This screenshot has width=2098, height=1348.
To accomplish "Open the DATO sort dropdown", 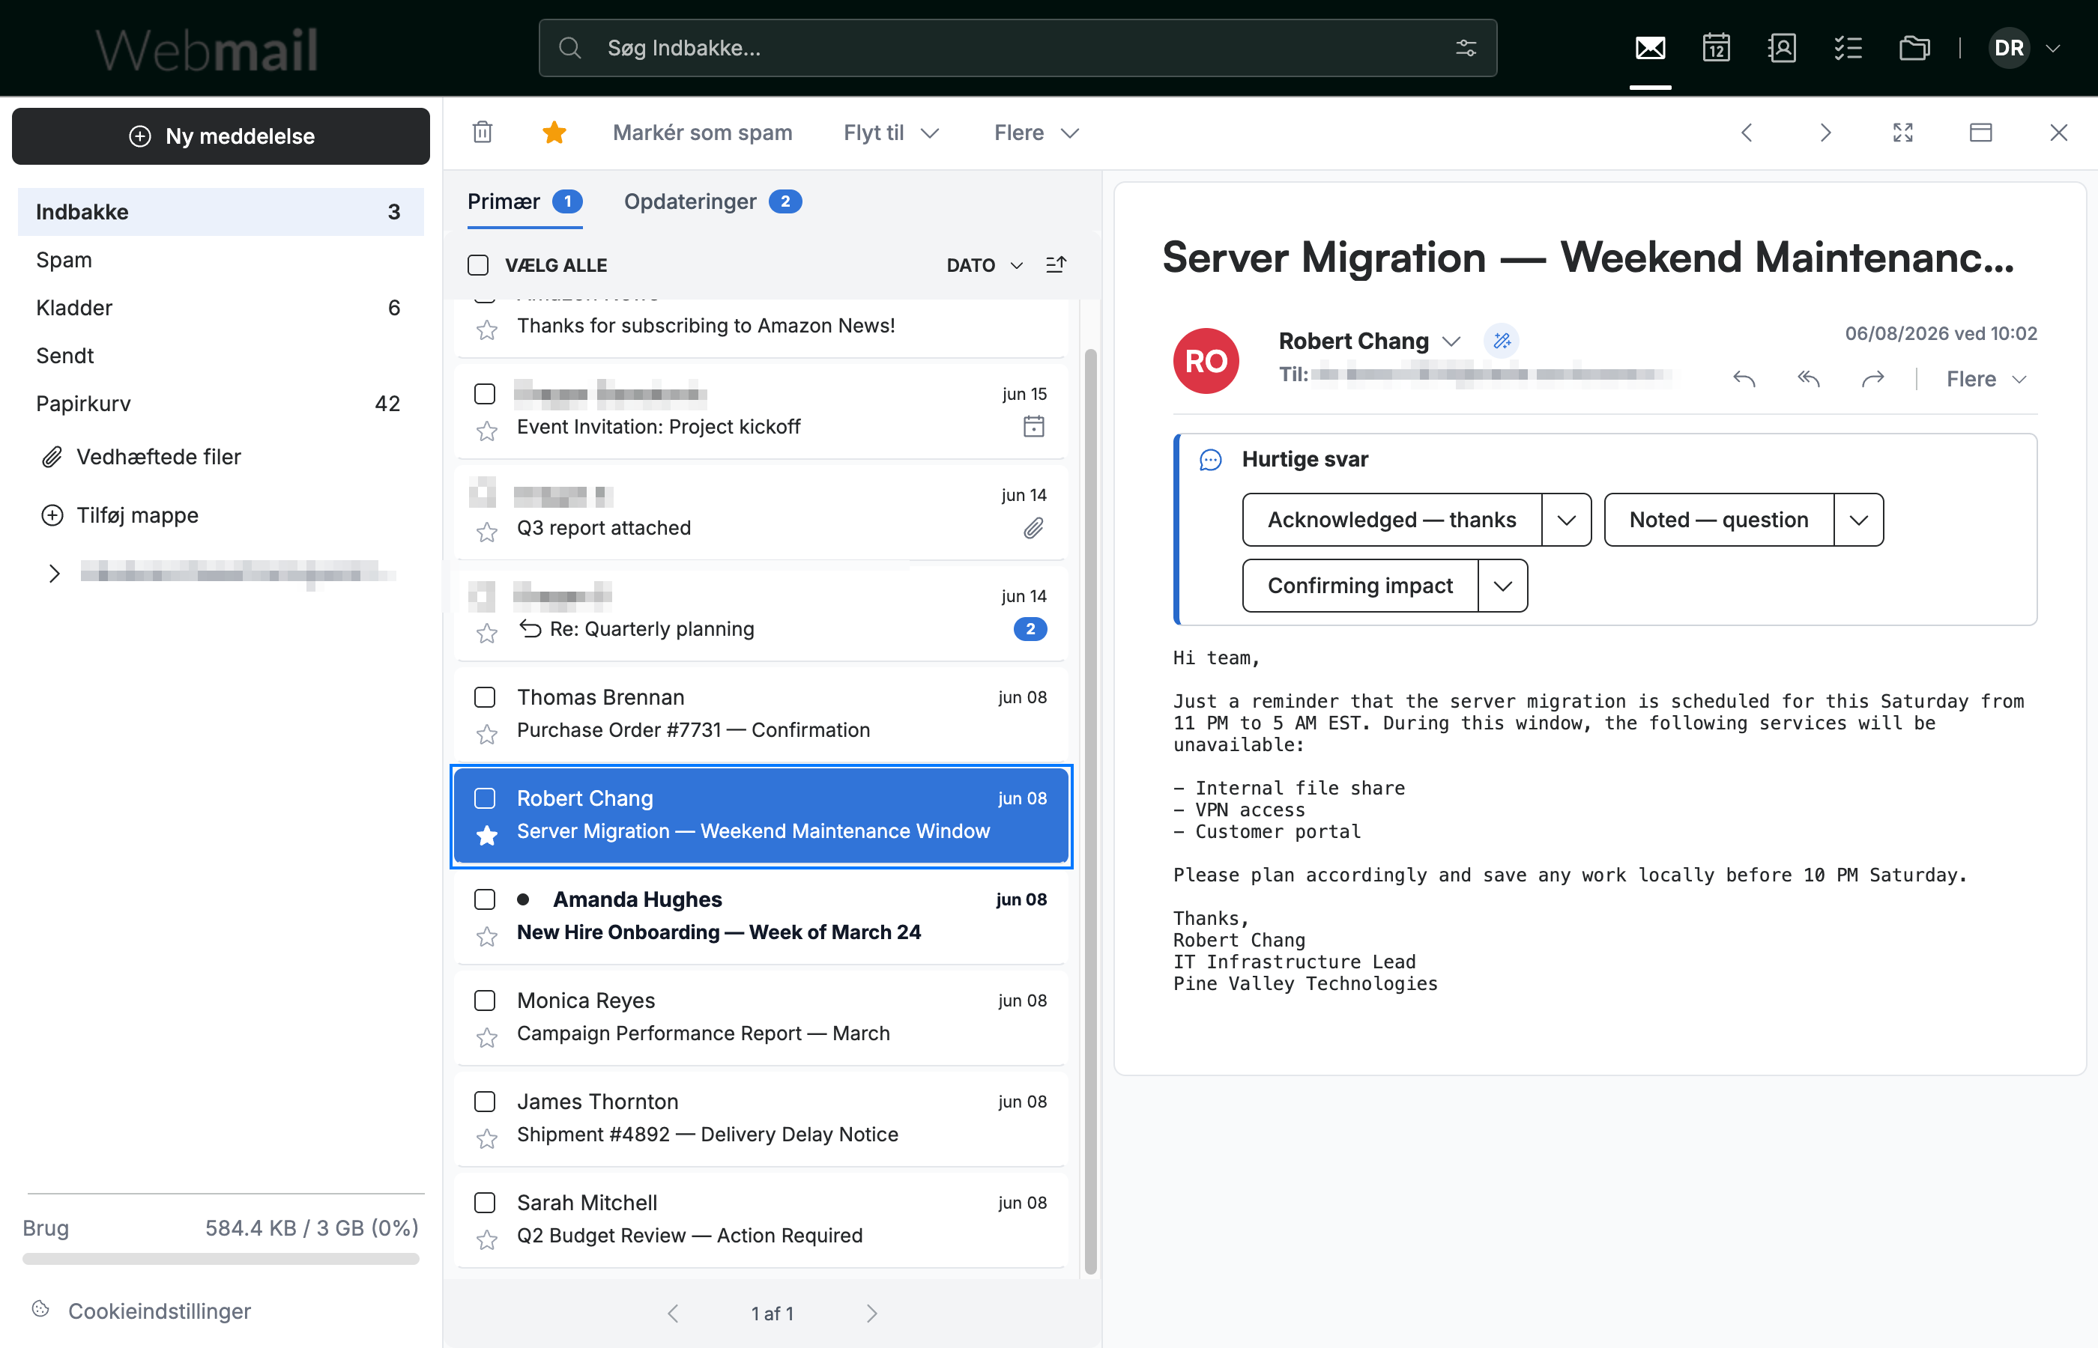I will 985,265.
